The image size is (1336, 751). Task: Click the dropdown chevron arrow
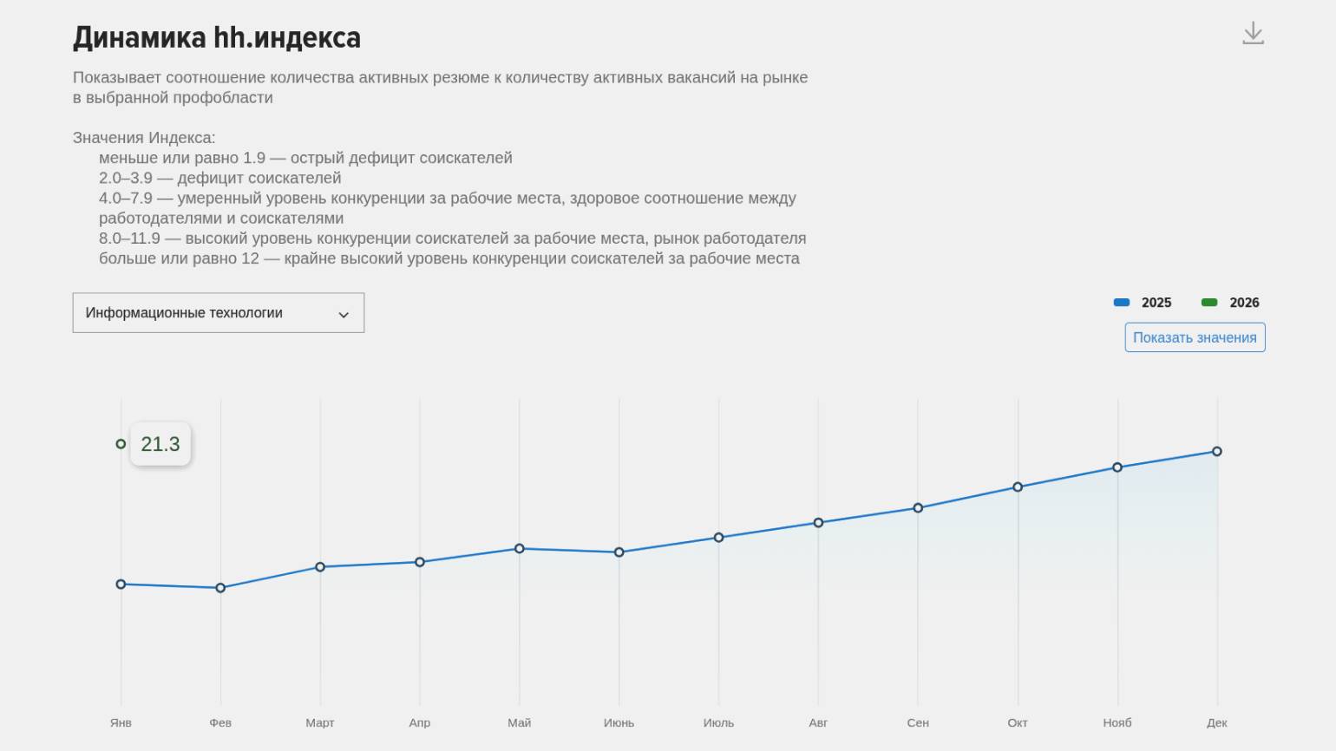coord(344,315)
